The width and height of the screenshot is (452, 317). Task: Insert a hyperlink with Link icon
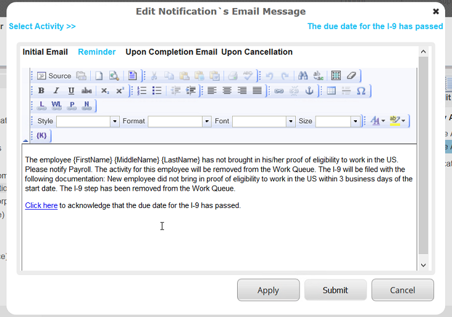click(278, 91)
